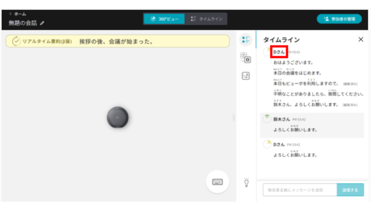The height and width of the screenshot is (209, 371).
Task: Click 鈴木さん's speaker direction avatar
Action: click(x=267, y=118)
